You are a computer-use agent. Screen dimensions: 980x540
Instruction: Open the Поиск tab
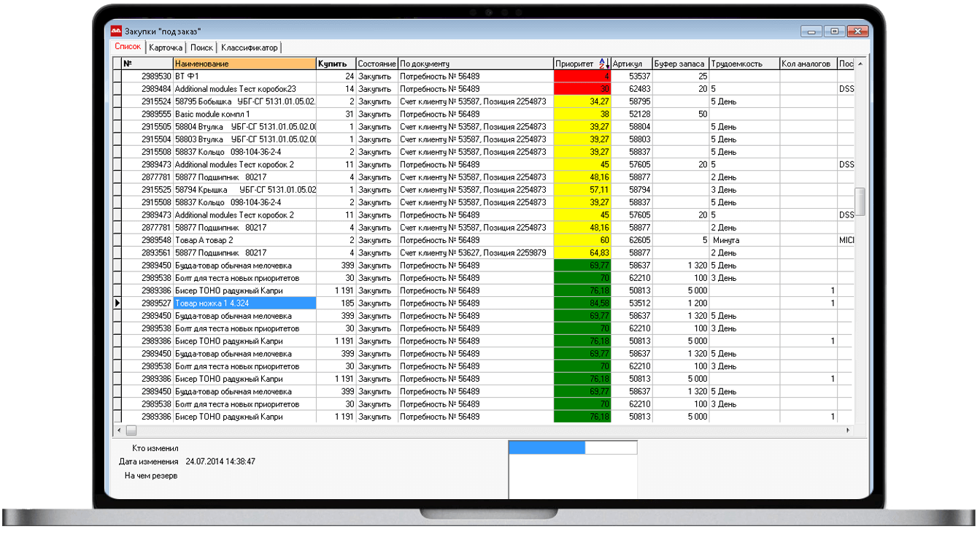coord(201,47)
